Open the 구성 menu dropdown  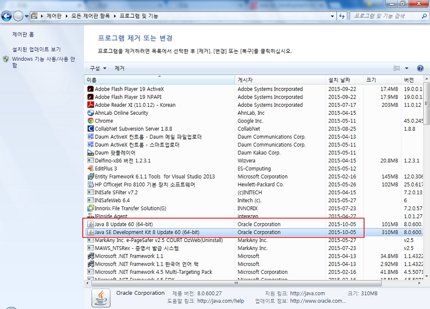tap(98, 68)
